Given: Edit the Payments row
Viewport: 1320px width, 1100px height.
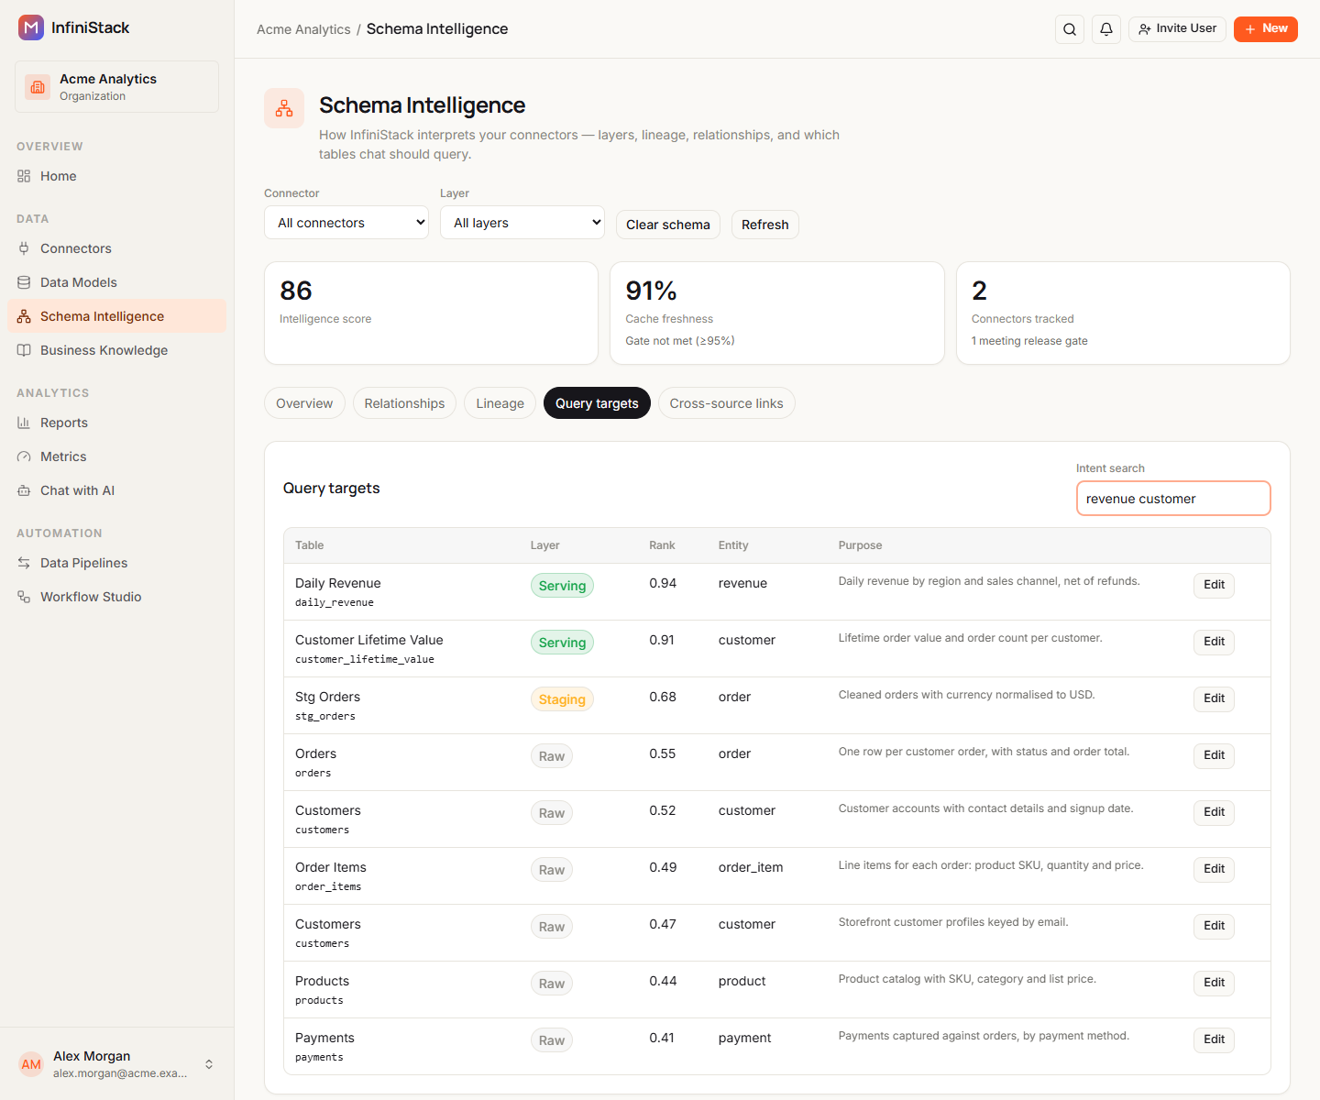Looking at the screenshot, I should [x=1214, y=1039].
